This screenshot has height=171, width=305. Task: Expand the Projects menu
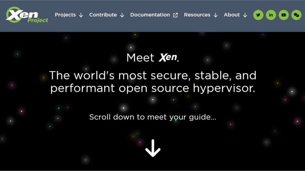click(69, 15)
